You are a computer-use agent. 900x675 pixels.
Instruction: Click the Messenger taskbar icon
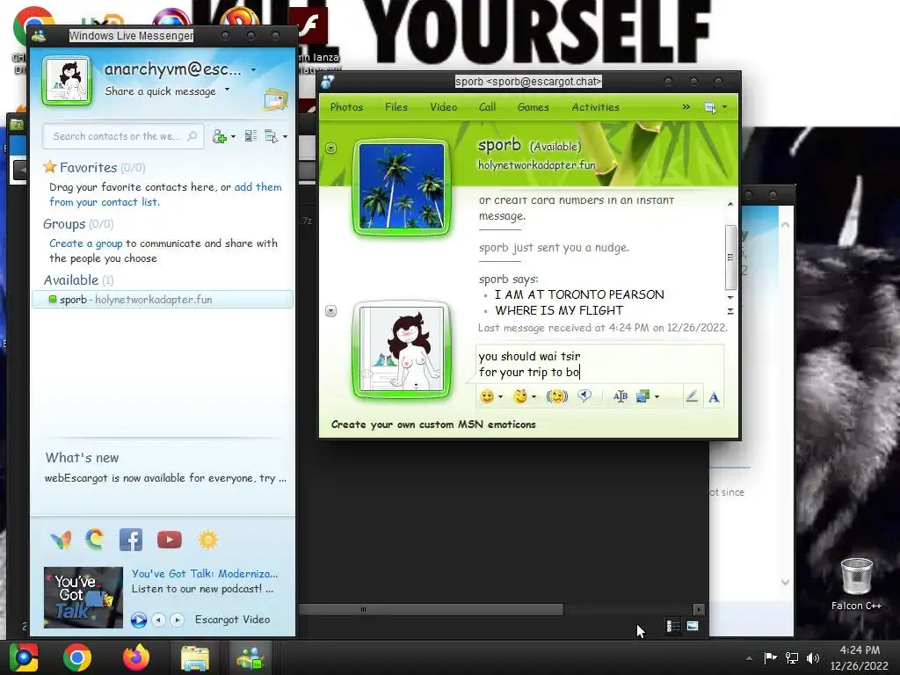[x=250, y=657]
